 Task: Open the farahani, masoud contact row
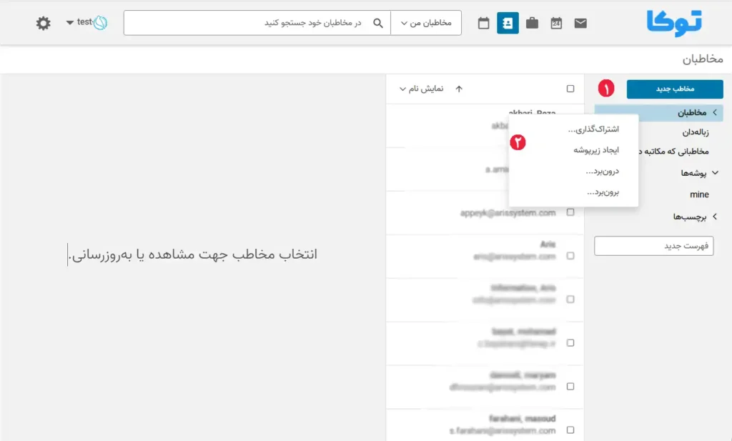[x=485, y=425]
